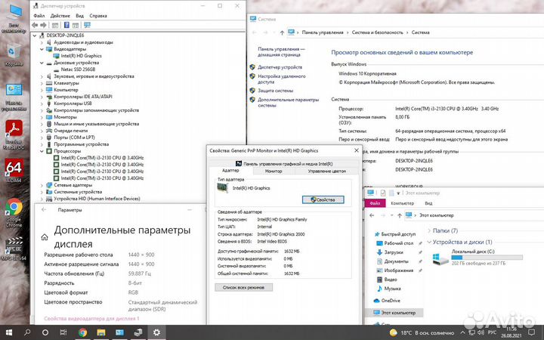
Task: Click the forward arrow in the Device Manager toolbar
Action: pyautogui.click(x=43, y=25)
